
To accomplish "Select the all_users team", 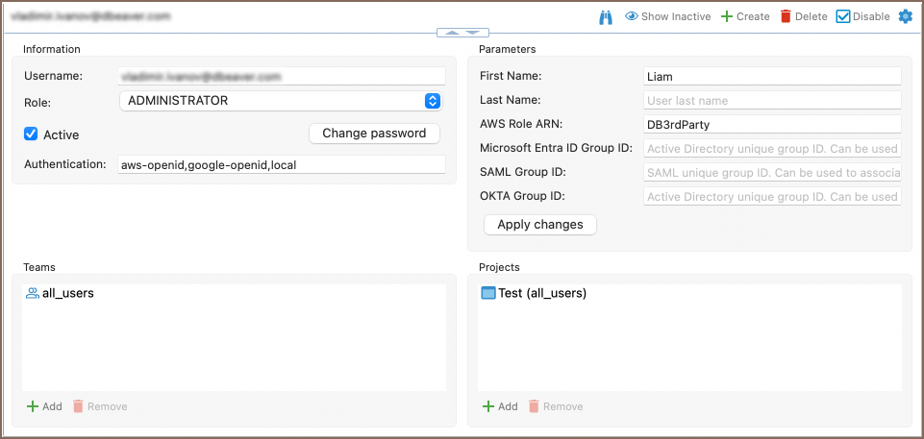I will [x=67, y=293].
